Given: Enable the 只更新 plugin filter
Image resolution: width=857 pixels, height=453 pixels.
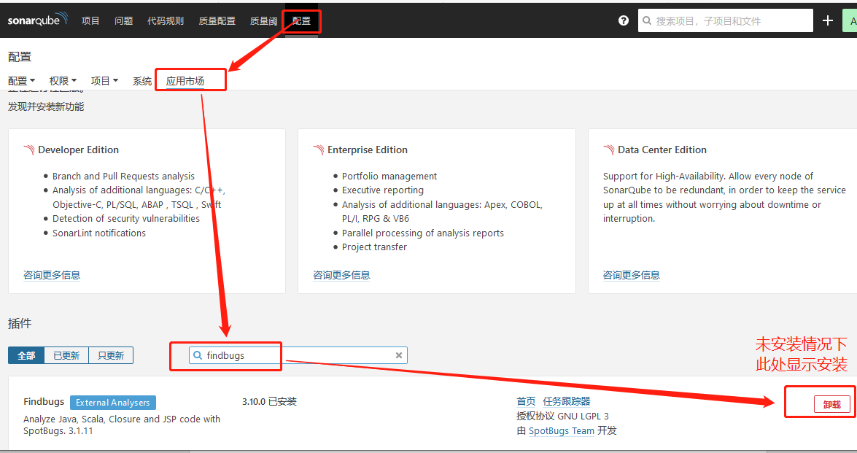Looking at the screenshot, I should coord(110,355).
